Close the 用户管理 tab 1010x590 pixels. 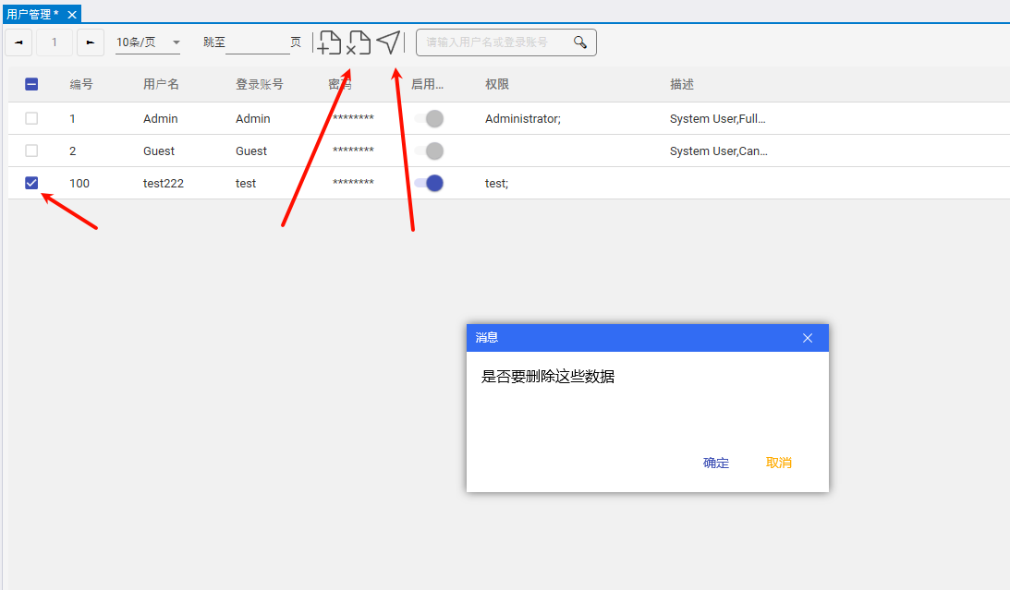tap(72, 14)
